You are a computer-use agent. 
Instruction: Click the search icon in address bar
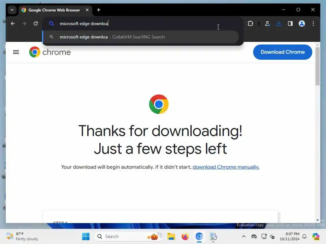[x=51, y=24]
